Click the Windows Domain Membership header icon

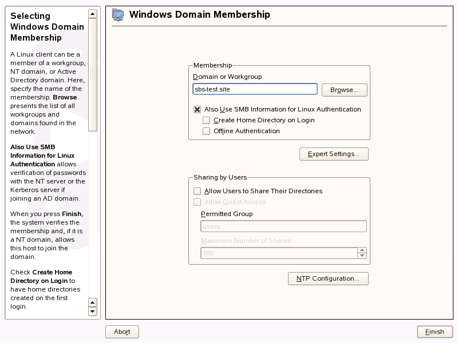click(118, 15)
